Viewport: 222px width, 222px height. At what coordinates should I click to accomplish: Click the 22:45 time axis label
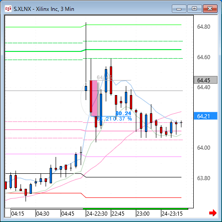[x=118, y=214]
